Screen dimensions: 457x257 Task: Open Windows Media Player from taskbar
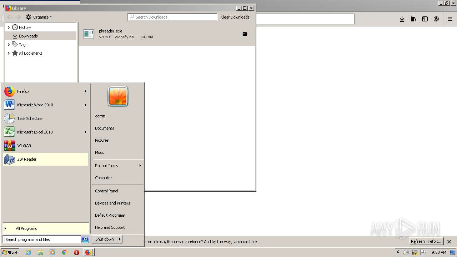point(52,252)
